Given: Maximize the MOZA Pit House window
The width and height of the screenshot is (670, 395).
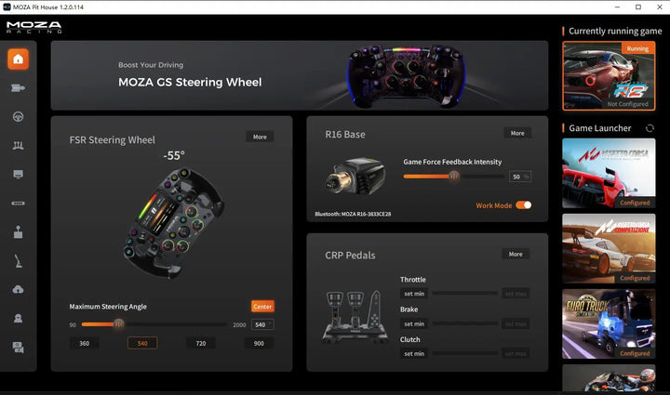Looking at the screenshot, I should pos(638,7).
